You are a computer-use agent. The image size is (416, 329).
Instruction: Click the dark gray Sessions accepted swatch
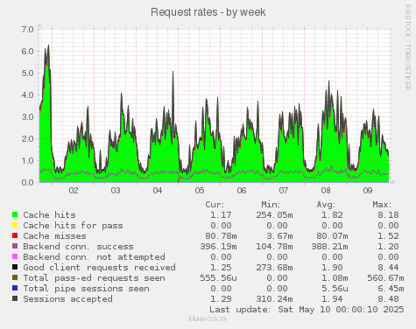point(15,298)
